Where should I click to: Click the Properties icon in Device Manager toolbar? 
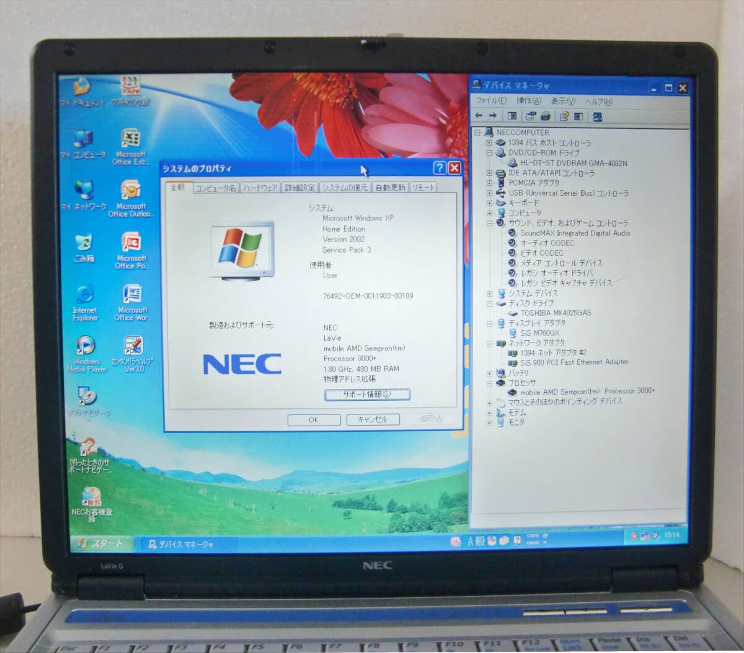531,116
